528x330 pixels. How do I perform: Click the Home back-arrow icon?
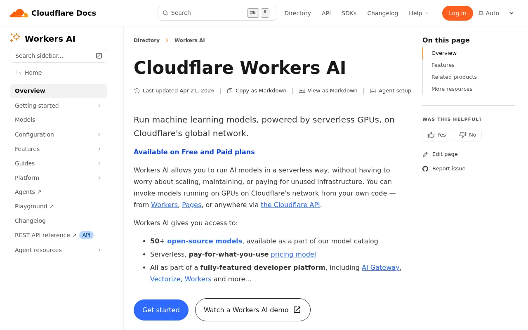pos(18,73)
